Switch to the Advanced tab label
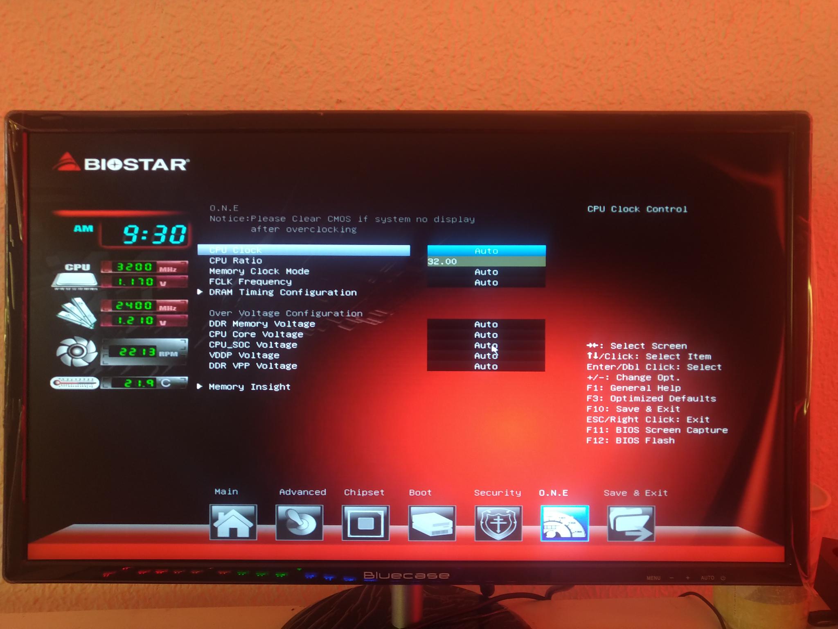 click(302, 492)
